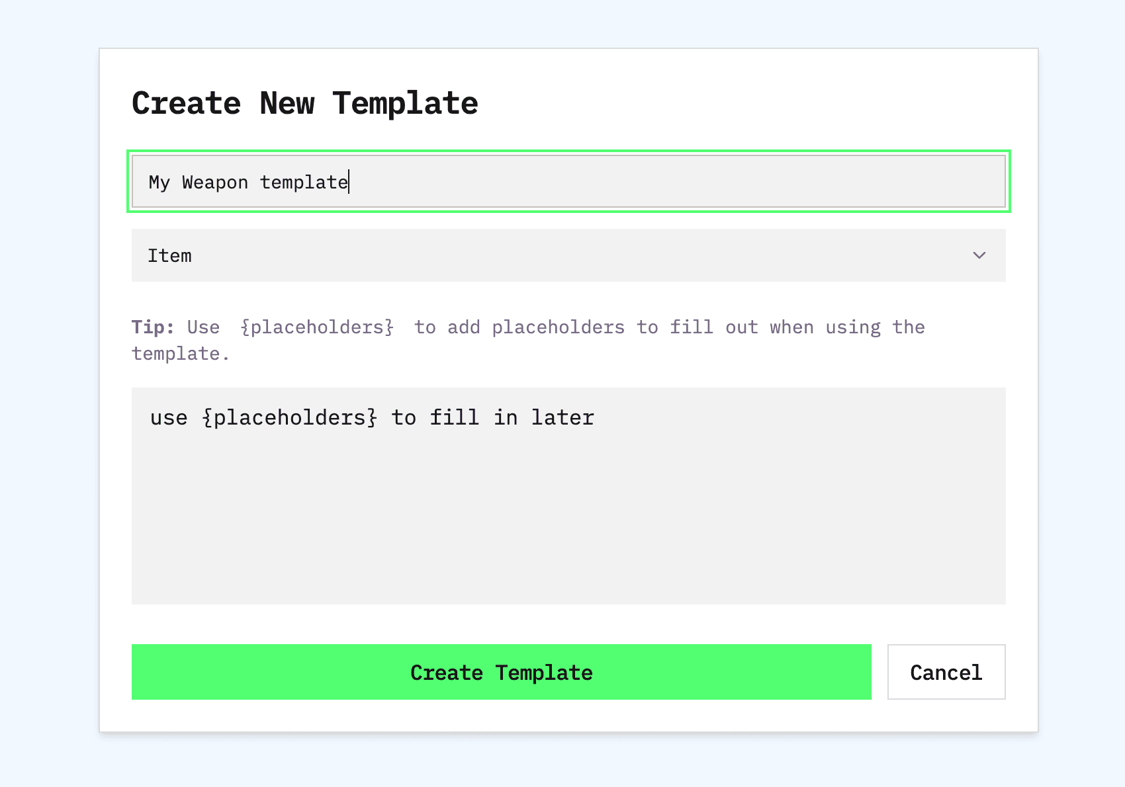Image resolution: width=1125 pixels, height=787 pixels.
Task: Click the Create Template button
Action: (502, 672)
